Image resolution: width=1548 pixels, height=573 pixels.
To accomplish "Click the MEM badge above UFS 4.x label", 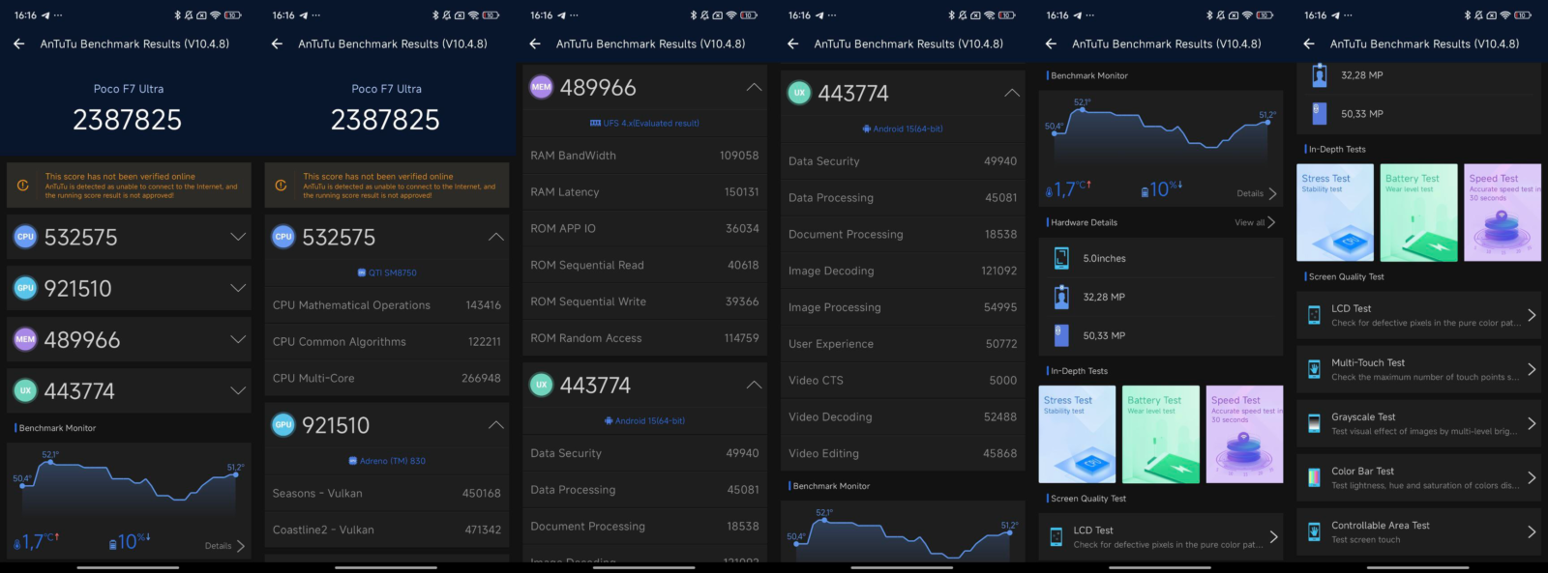I will pos(541,87).
